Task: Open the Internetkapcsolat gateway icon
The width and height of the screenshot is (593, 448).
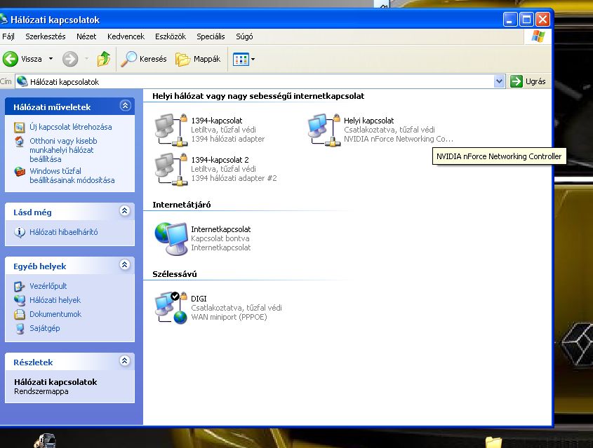Action: [171, 239]
